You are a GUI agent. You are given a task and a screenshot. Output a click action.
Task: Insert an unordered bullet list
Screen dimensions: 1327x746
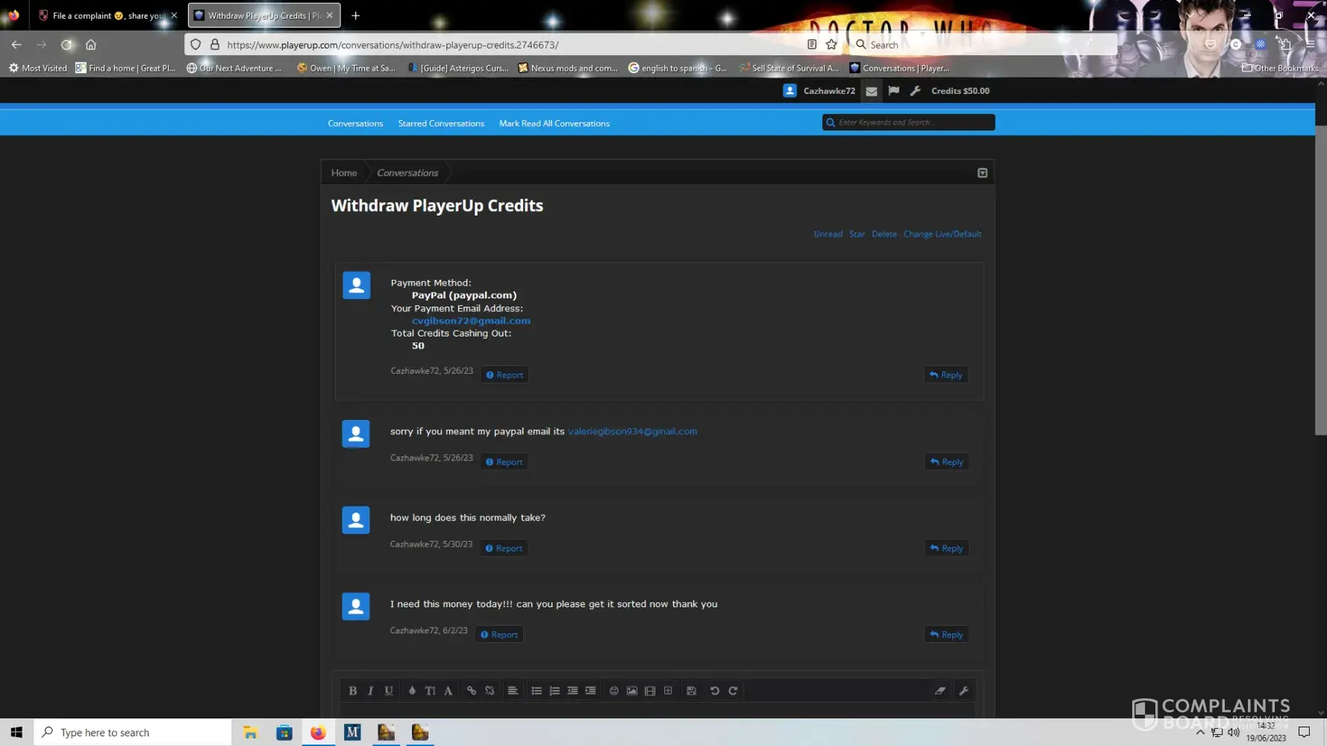[x=537, y=691]
